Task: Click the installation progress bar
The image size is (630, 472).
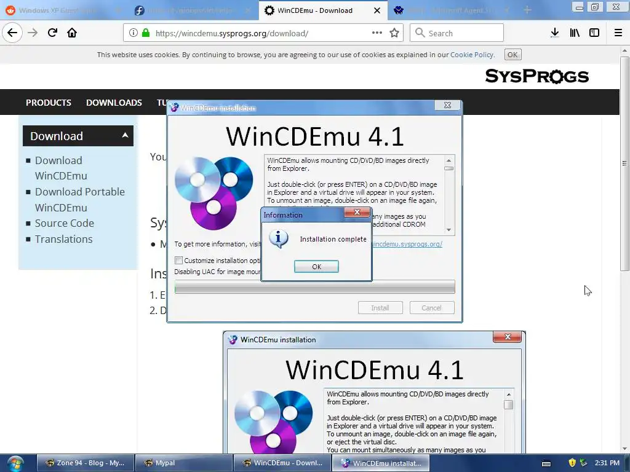Action: tap(314, 286)
